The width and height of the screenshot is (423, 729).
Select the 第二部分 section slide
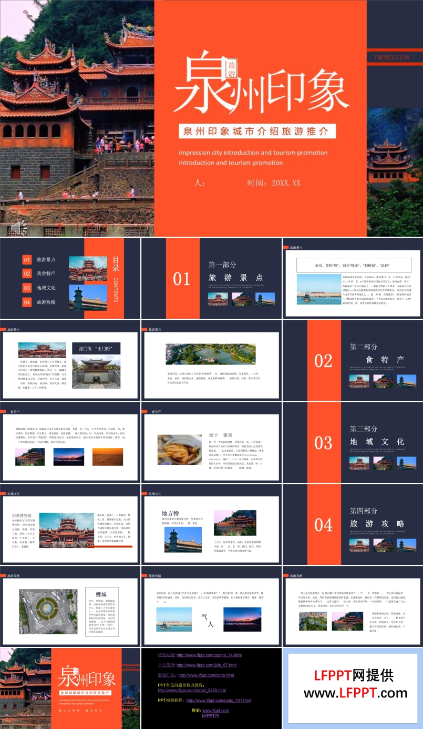pyautogui.click(x=352, y=360)
